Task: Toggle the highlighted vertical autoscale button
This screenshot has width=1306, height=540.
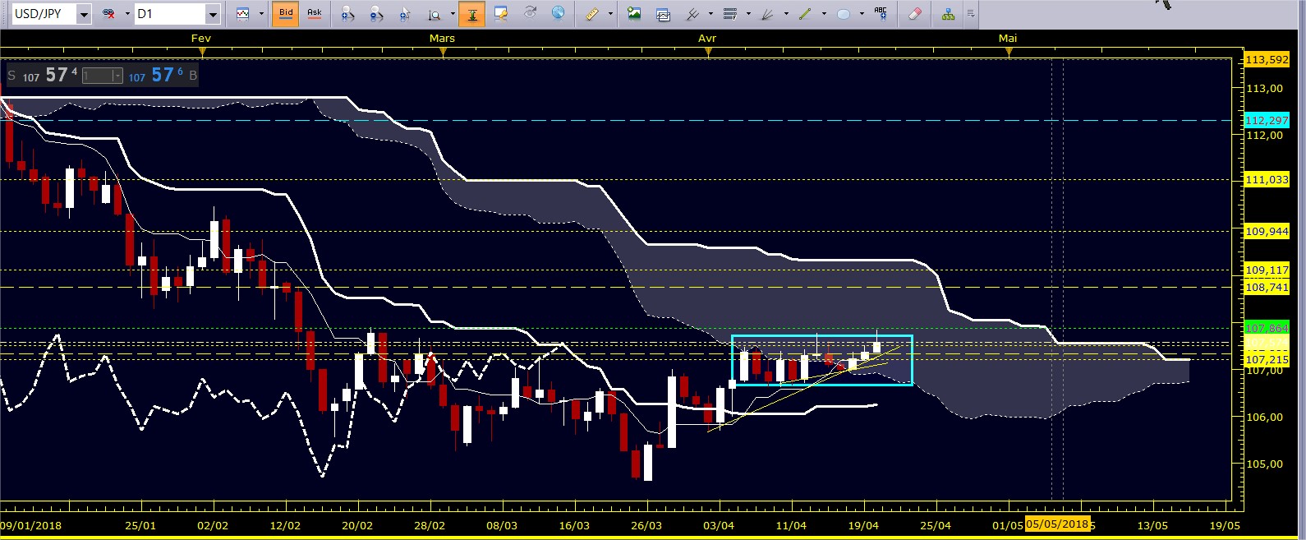Action: point(472,14)
